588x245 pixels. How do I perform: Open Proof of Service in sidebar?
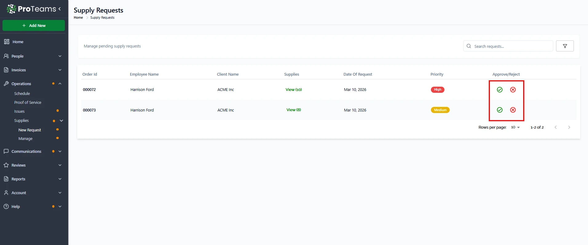(x=28, y=103)
